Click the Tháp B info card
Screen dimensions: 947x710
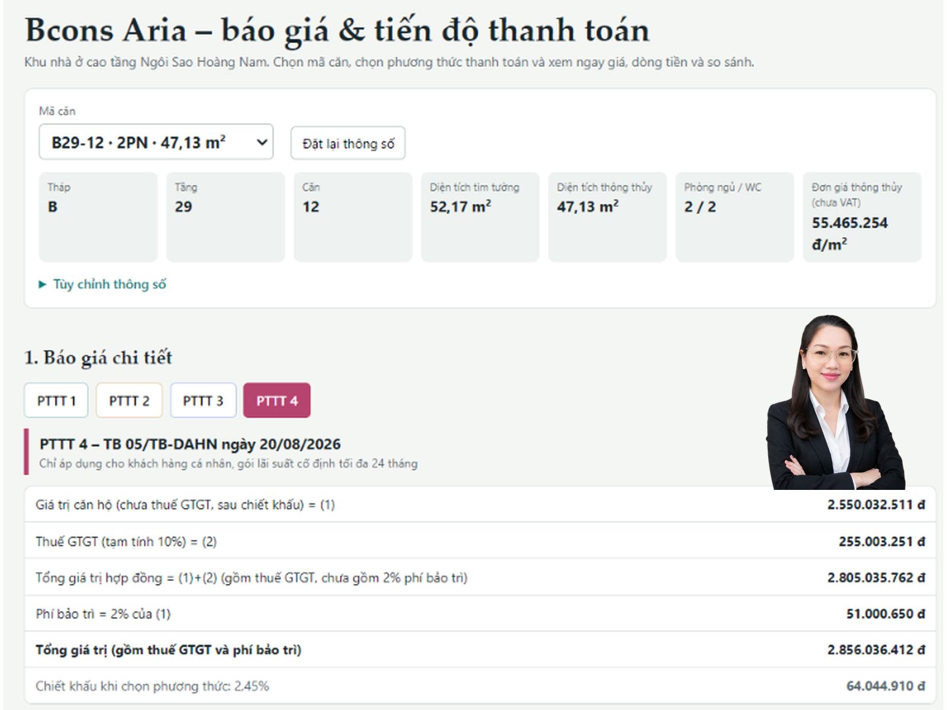(x=98, y=217)
